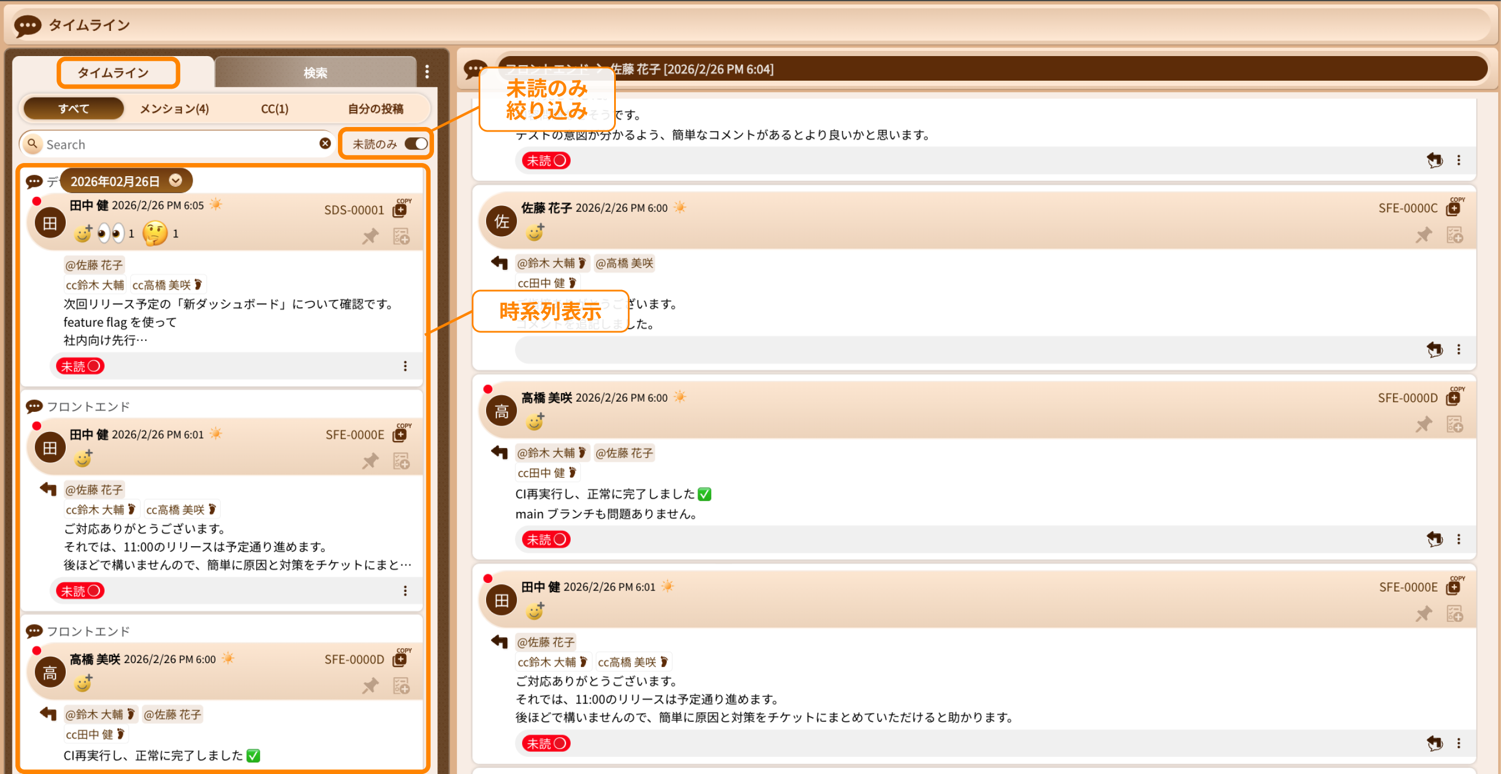Image resolution: width=1501 pixels, height=774 pixels.
Task: Clear the Search field with the X icon
Action: [x=325, y=144]
